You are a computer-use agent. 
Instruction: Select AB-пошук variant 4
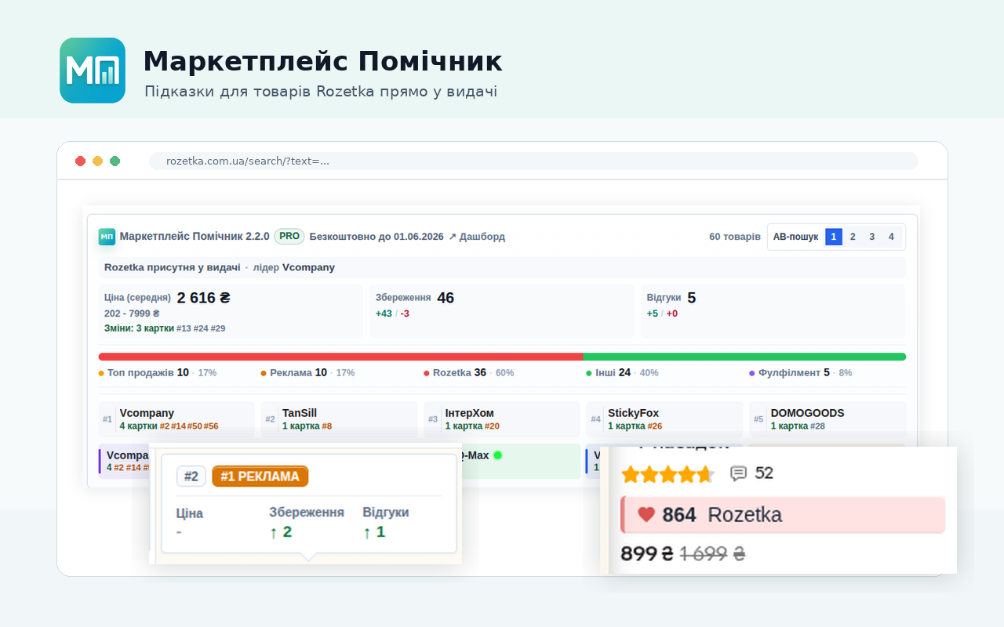891,237
